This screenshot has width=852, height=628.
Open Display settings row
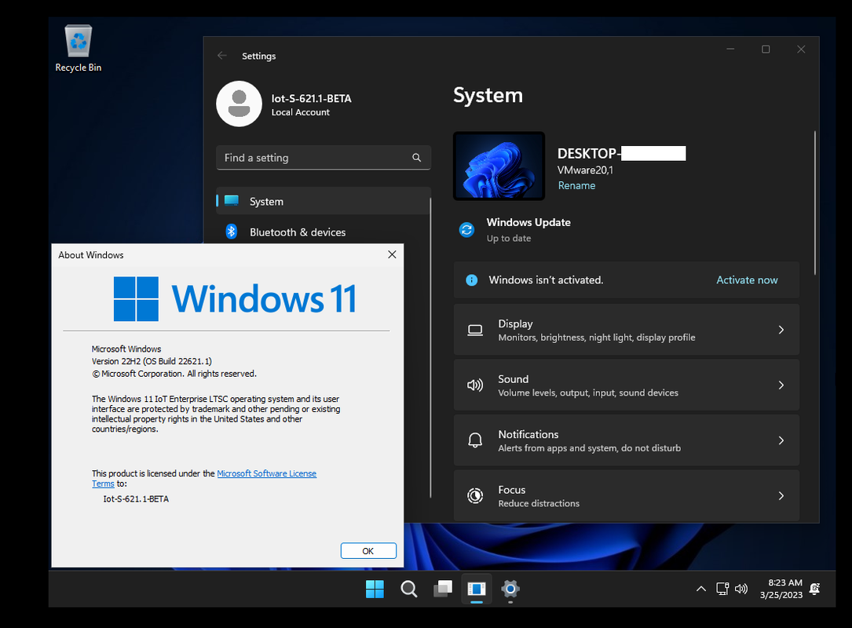click(626, 330)
